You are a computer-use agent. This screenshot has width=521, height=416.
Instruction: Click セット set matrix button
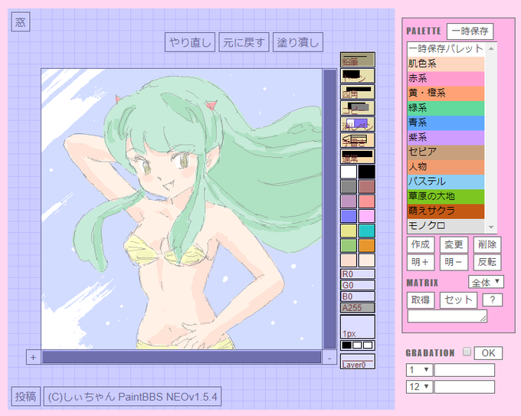coord(458,300)
